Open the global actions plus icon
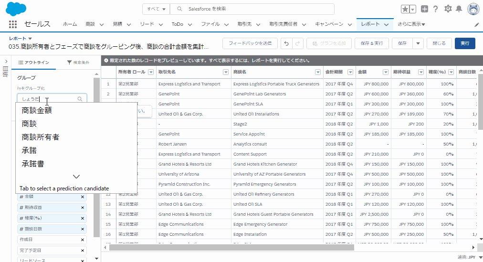Image resolution: width=483 pixels, height=262 pixels. pos(424,9)
